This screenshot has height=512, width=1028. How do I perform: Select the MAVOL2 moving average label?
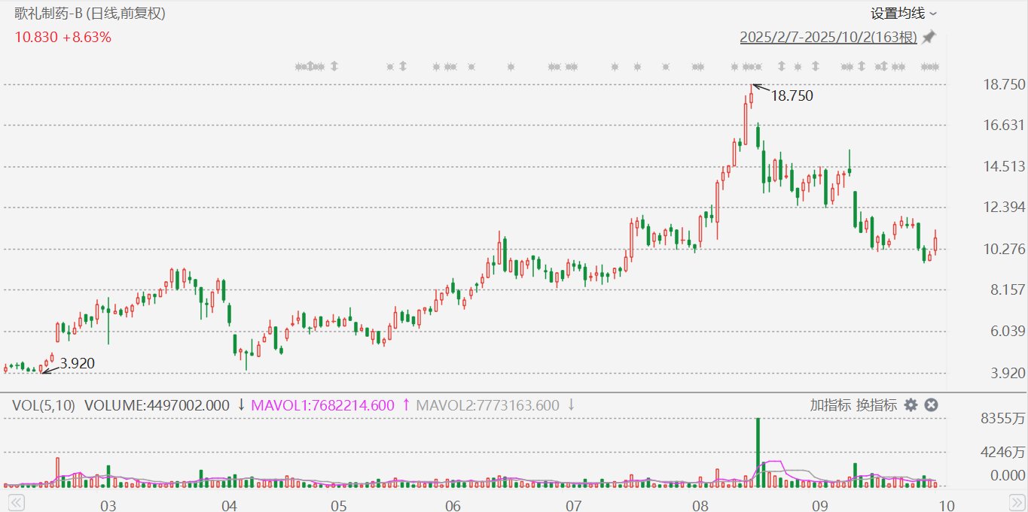click(488, 405)
